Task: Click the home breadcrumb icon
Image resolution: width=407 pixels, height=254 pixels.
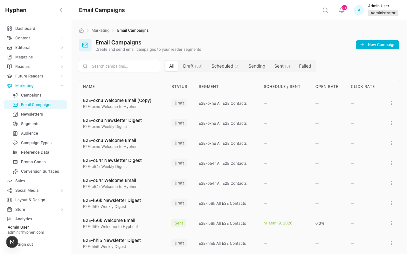Action: pyautogui.click(x=81, y=30)
